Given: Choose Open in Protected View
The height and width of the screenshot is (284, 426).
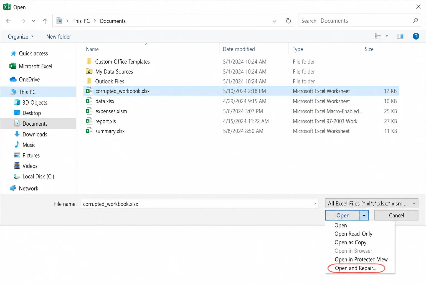Looking at the screenshot, I should [361, 259].
